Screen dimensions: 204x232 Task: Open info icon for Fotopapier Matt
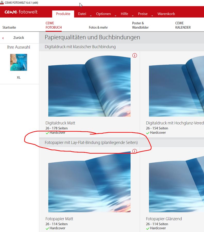pyautogui.click(x=134, y=151)
